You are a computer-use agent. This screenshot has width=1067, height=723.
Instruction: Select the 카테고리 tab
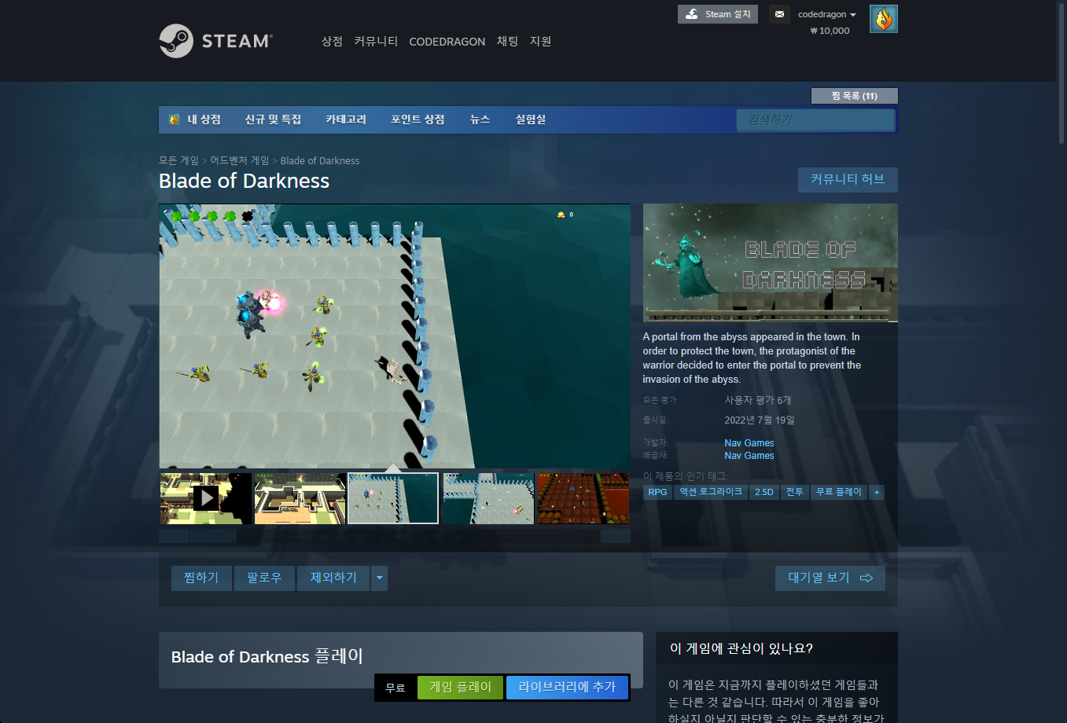point(346,119)
